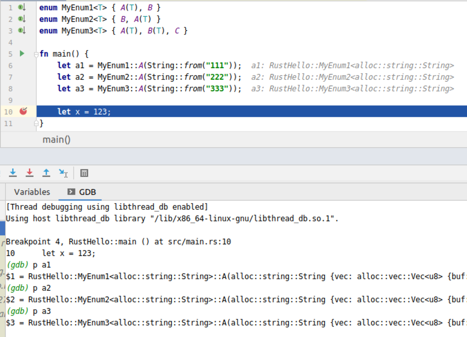Click the run arrow next to fn main
This screenshot has height=337, width=467.
[x=22, y=54]
